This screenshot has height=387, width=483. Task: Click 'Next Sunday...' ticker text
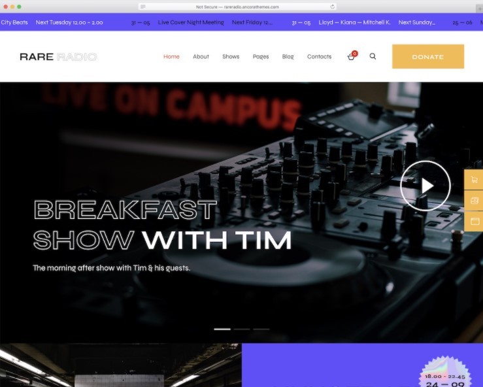click(x=417, y=22)
